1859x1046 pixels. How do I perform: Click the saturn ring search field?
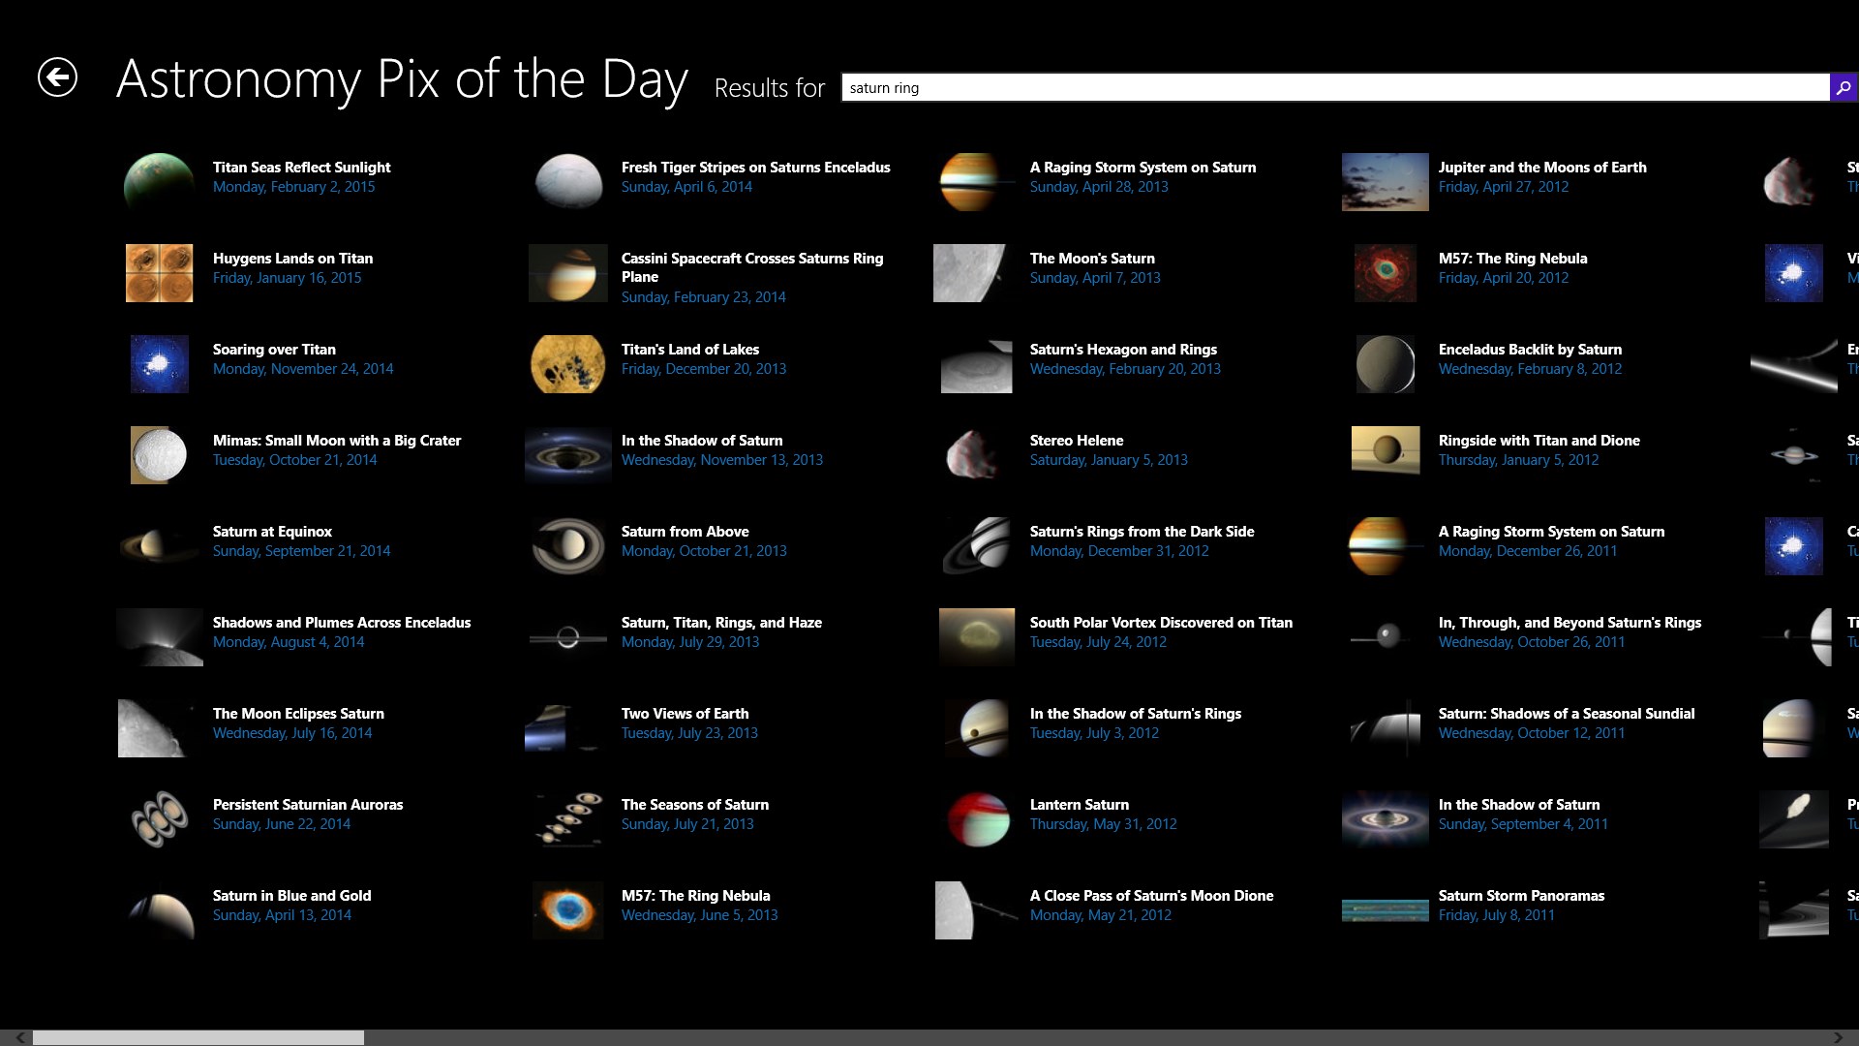1334,87
